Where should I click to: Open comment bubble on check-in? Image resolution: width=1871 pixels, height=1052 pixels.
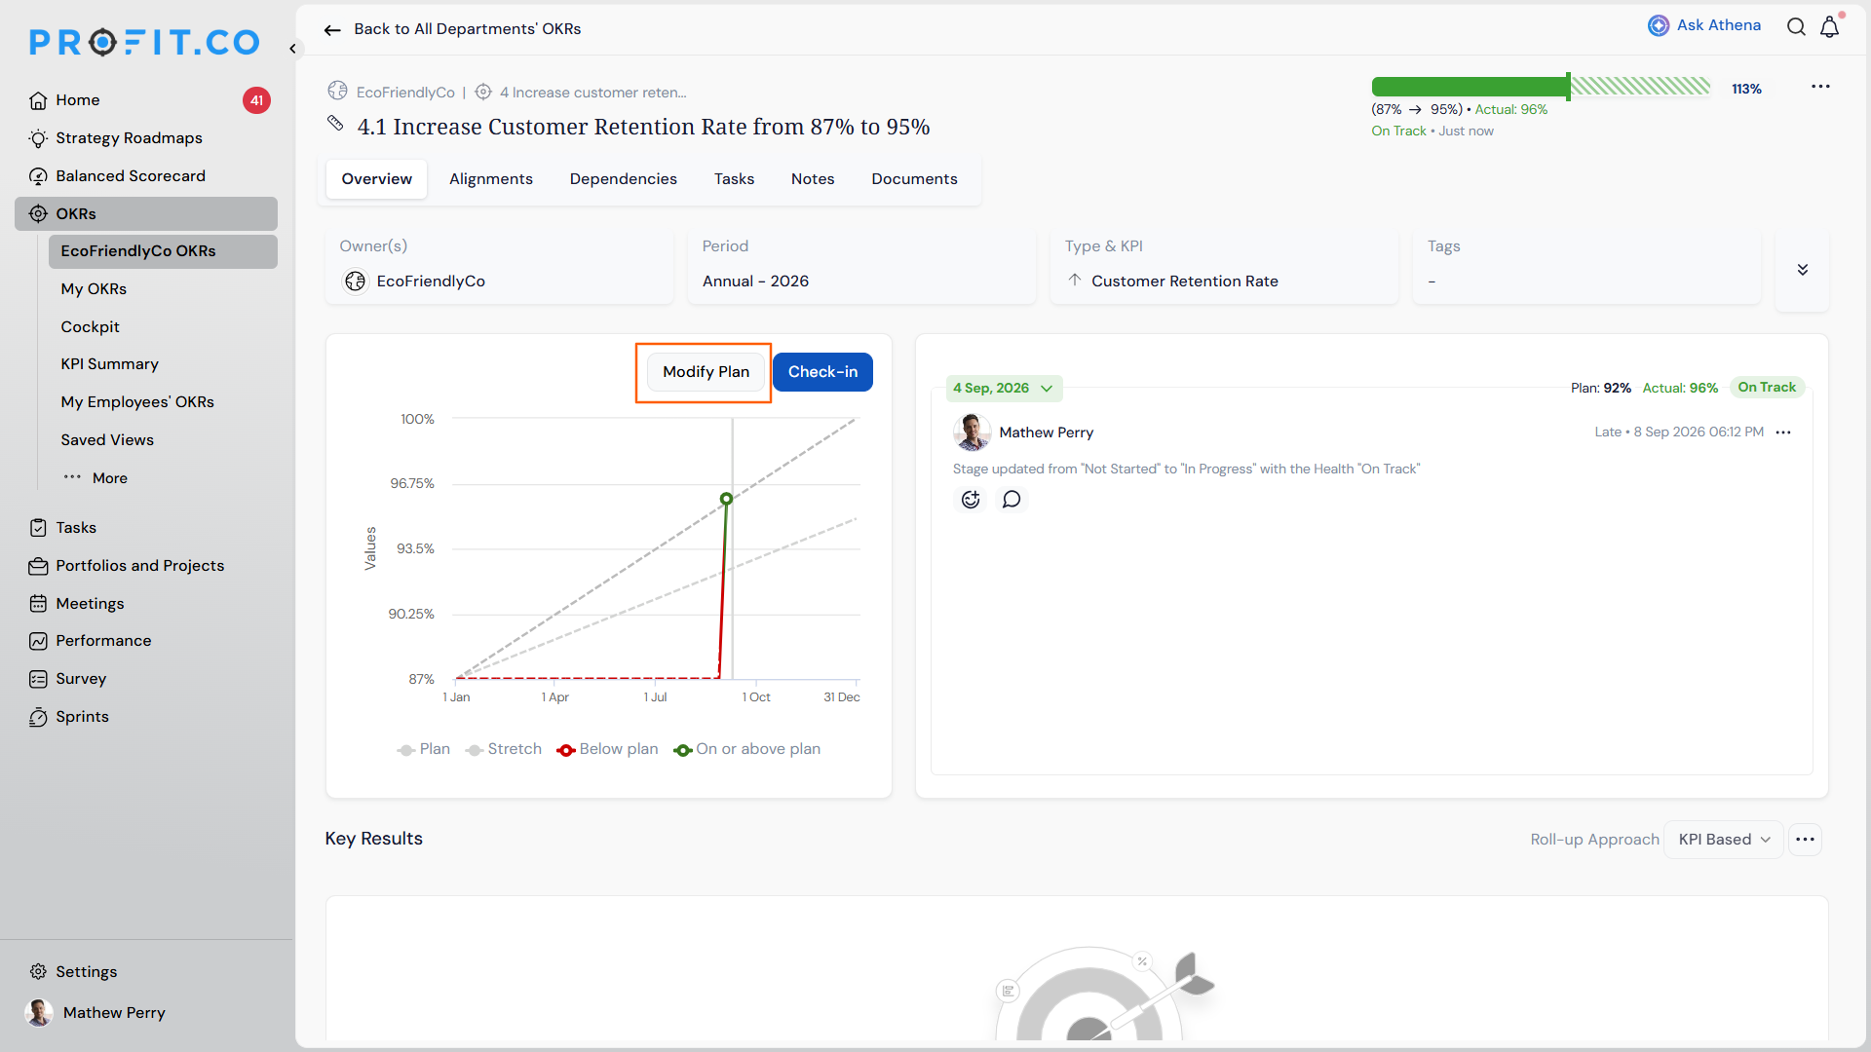point(1012,500)
